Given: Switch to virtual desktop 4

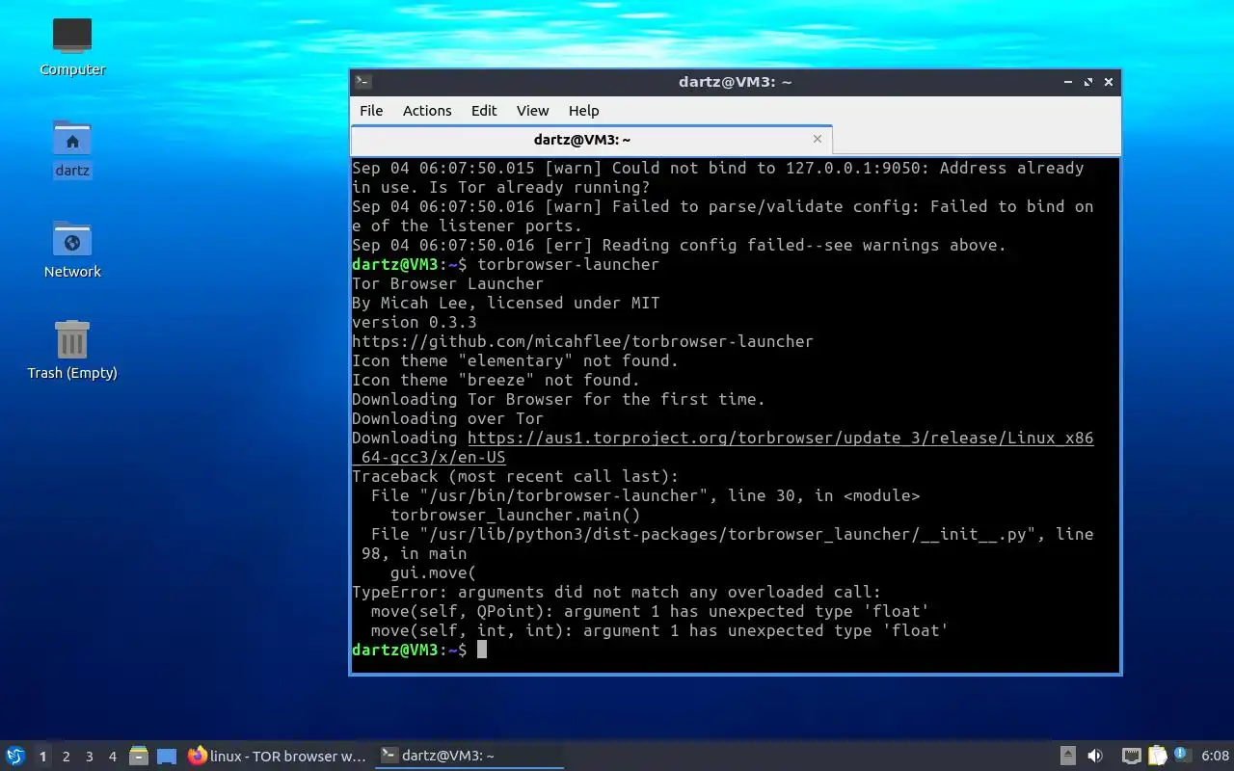Looking at the screenshot, I should pos(113,757).
